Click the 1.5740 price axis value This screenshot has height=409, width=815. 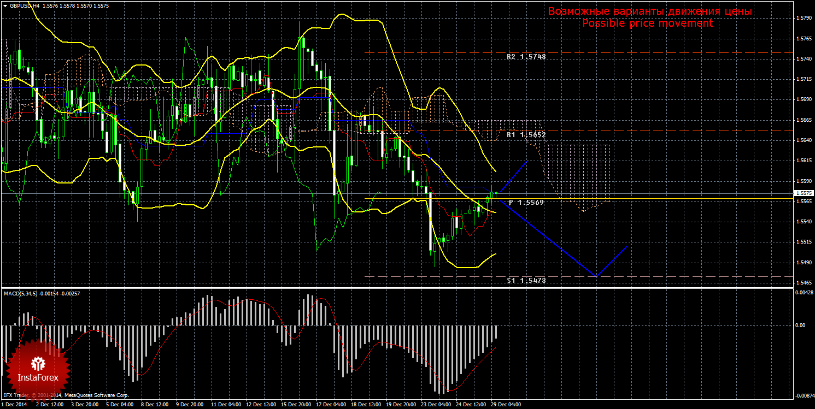(804, 59)
